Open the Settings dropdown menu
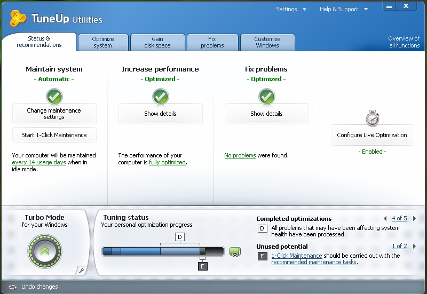This screenshot has width=427, height=294. [291, 9]
